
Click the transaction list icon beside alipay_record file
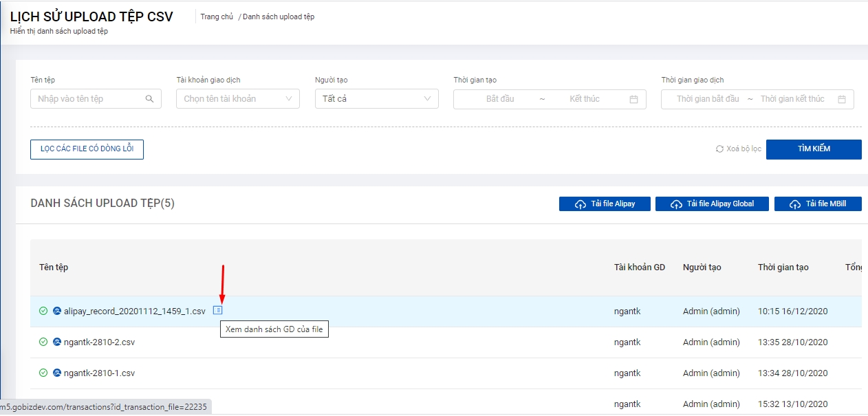coord(218,310)
